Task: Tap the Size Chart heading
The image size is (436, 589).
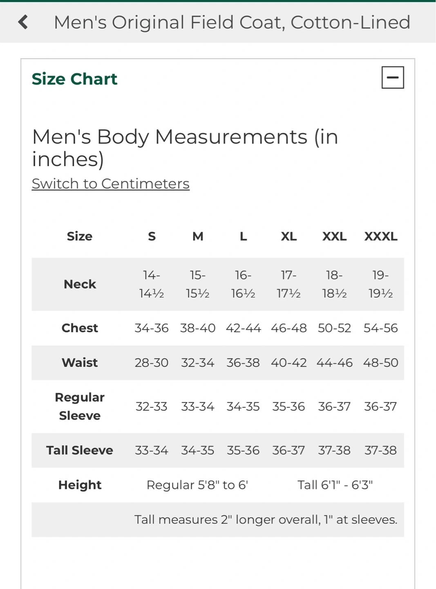Action: coord(74,79)
